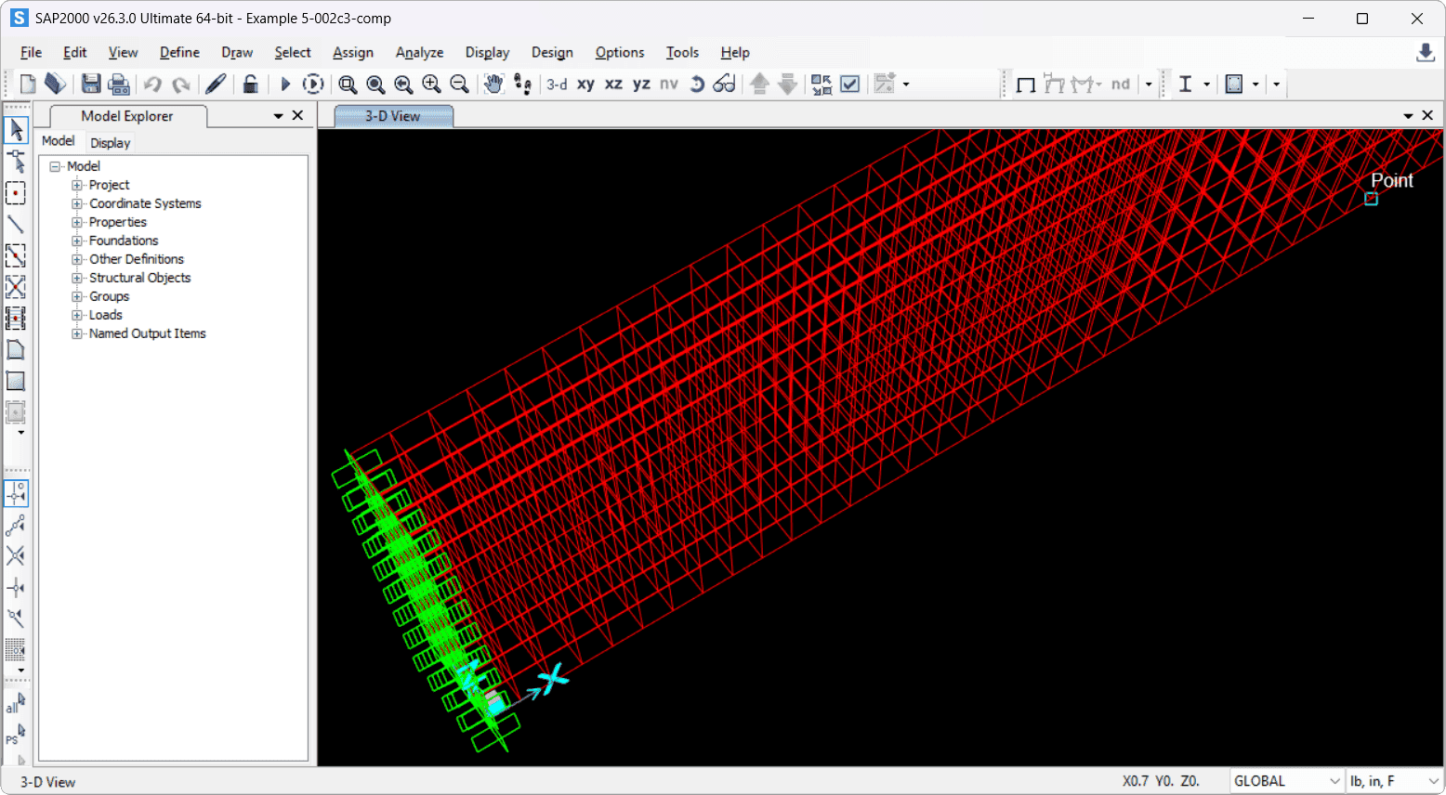Expand the Coordinate Systems node
The width and height of the screenshot is (1446, 795).
pyautogui.click(x=77, y=203)
